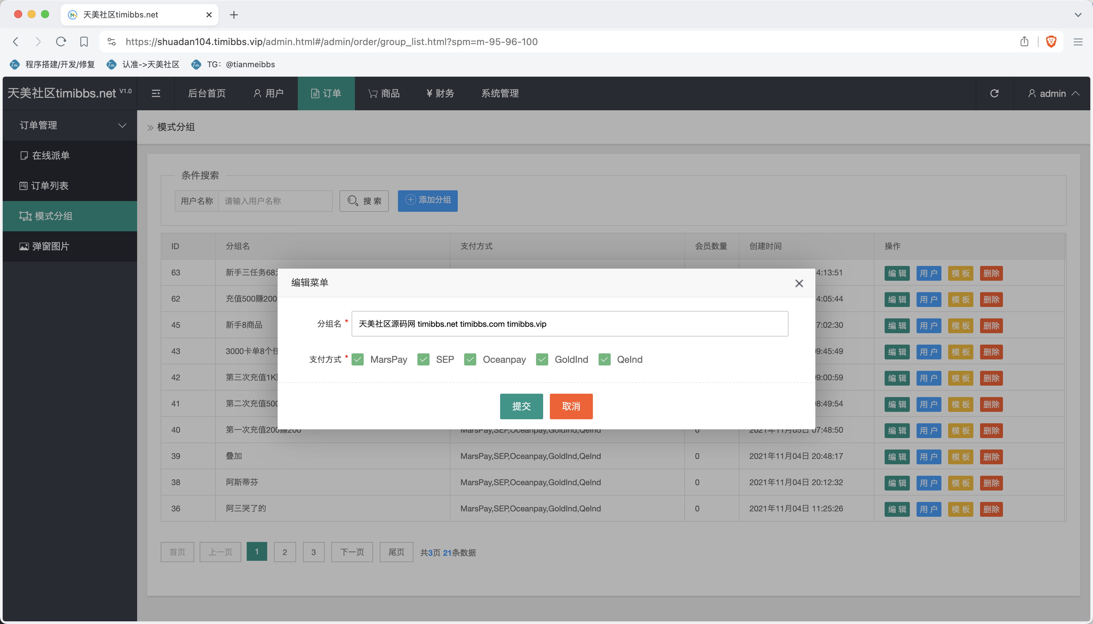Uncheck the QeInd checkbox
The height and width of the screenshot is (624, 1093).
(x=604, y=359)
